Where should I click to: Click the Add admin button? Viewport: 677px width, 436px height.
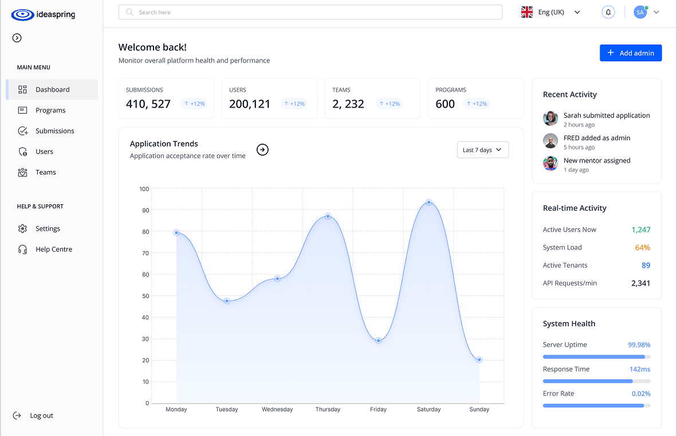coord(631,53)
